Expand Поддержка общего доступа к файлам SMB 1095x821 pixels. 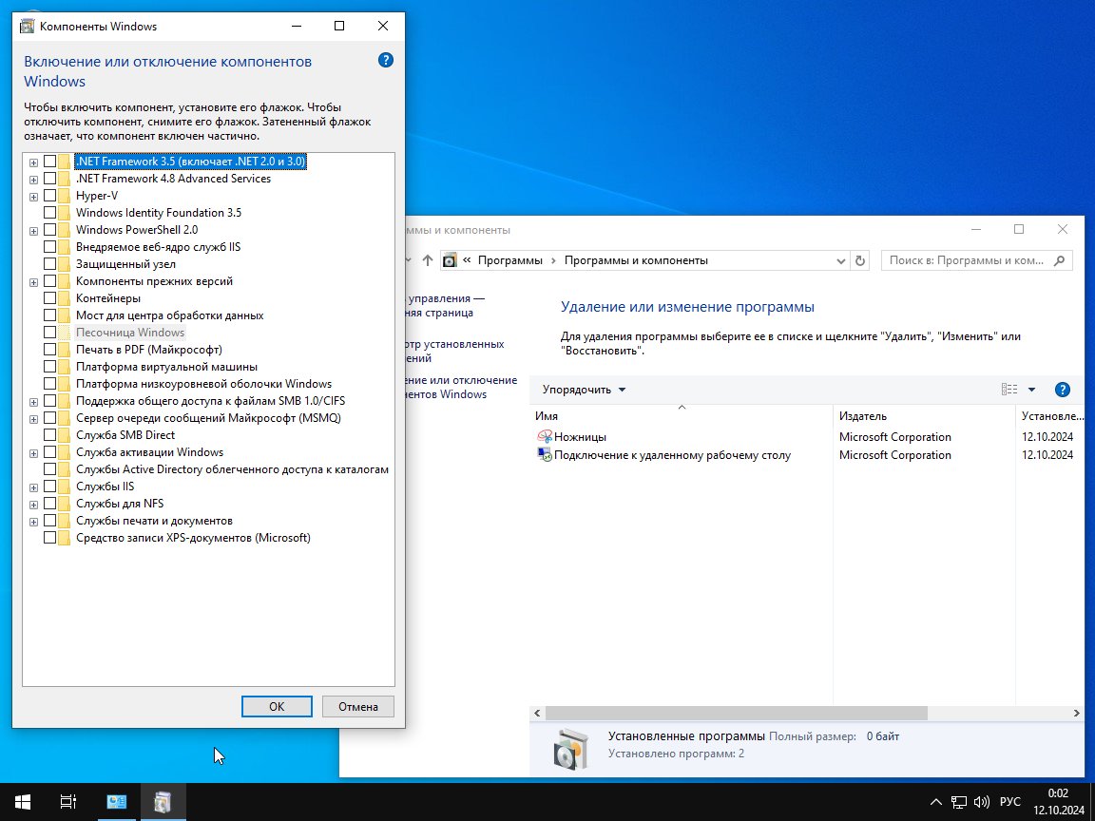click(33, 401)
